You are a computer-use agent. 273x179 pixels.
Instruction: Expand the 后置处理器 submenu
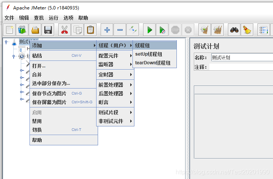pyautogui.click(x=115, y=93)
